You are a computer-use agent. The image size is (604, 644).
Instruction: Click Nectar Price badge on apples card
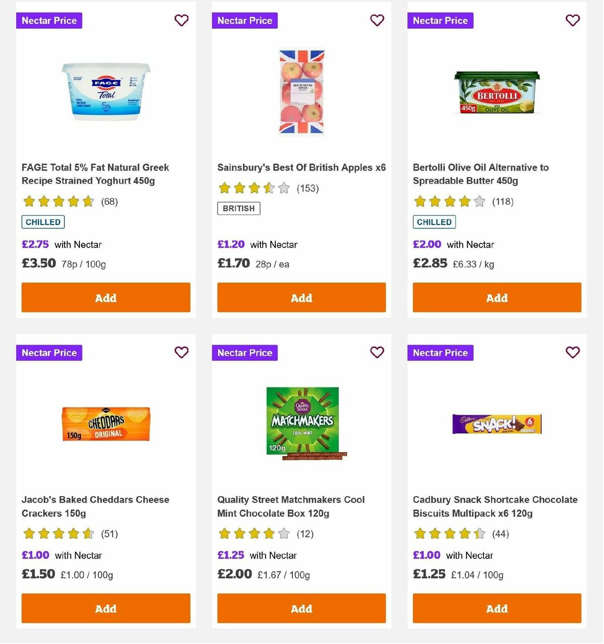245,20
